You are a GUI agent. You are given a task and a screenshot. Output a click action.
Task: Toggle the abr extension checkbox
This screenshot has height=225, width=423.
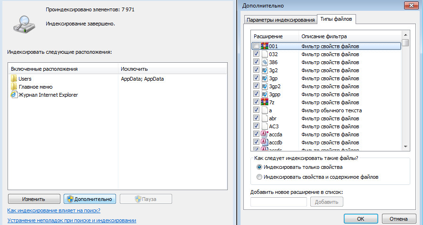256,118
